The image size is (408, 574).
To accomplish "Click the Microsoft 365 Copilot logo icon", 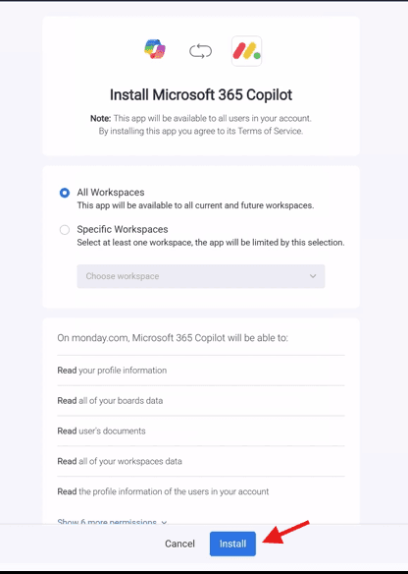I will [x=155, y=49].
